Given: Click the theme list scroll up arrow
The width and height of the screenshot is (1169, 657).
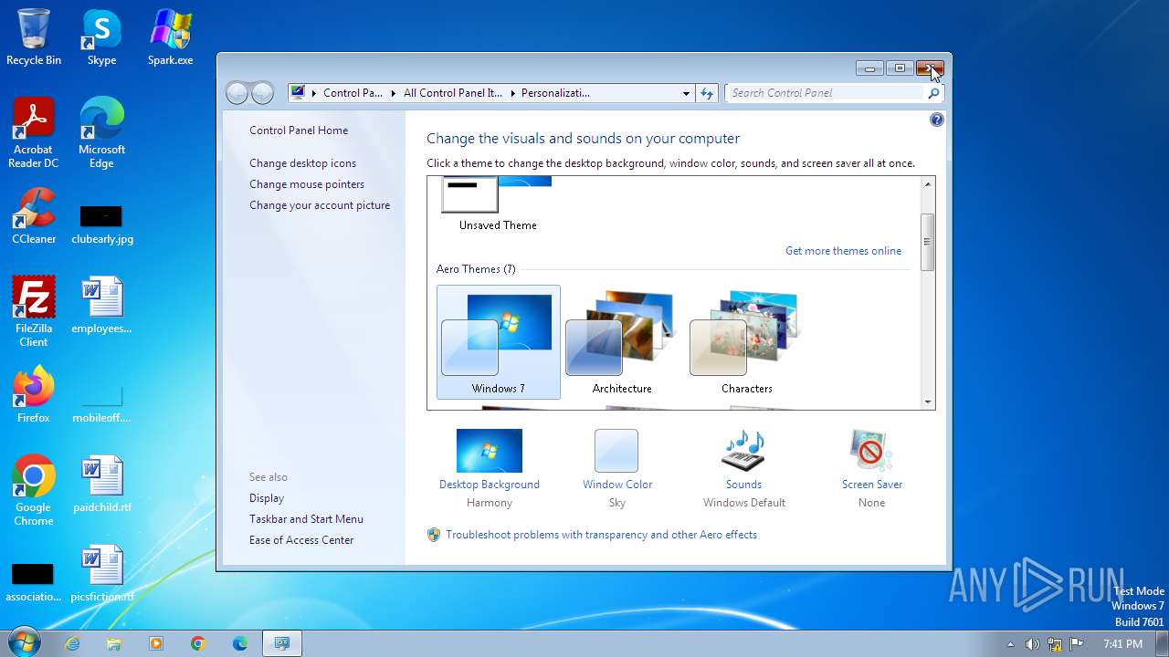Looking at the screenshot, I should (928, 184).
